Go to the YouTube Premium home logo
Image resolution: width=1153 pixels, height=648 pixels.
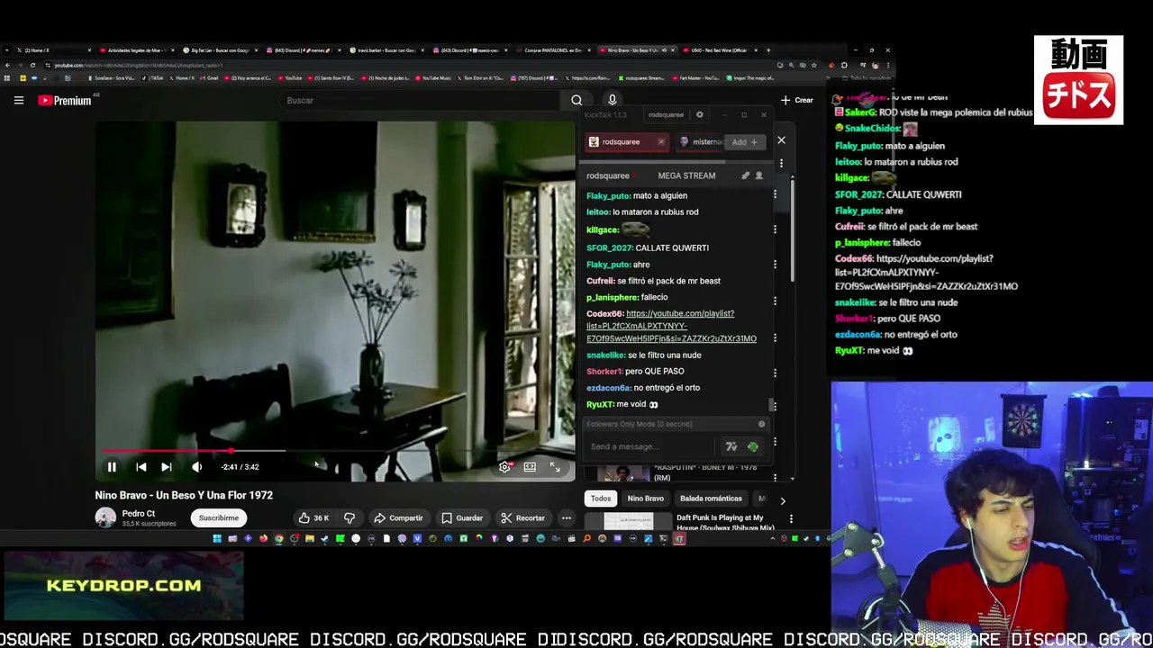coord(64,100)
